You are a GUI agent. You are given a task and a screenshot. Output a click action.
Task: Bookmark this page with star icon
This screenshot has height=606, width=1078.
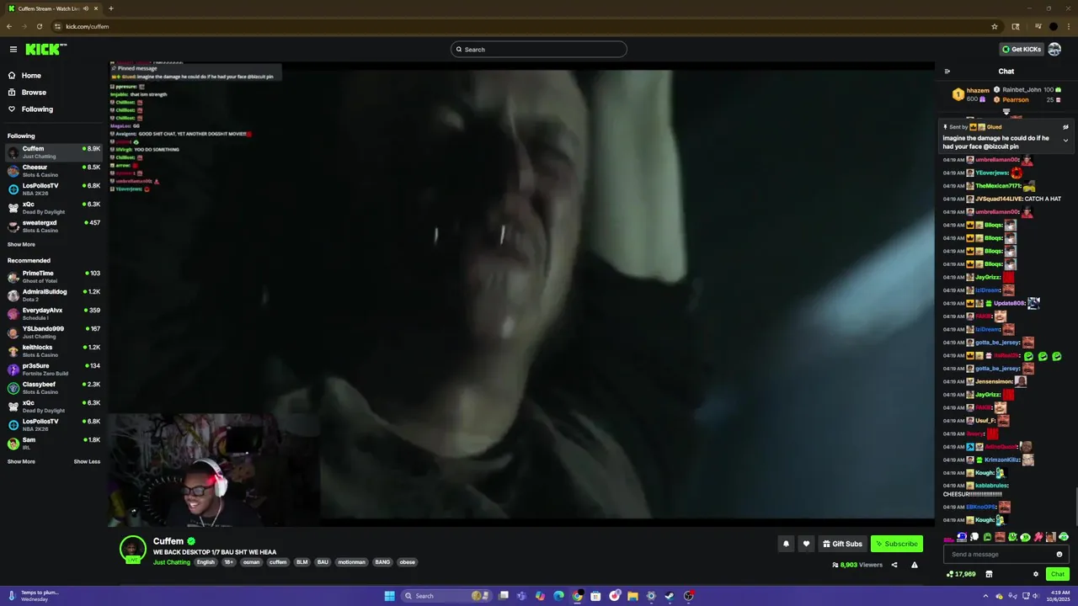coord(995,26)
